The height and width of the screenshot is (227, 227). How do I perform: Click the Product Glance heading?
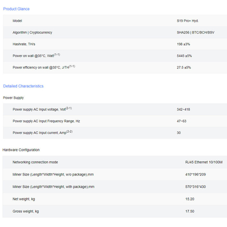click(x=16, y=9)
